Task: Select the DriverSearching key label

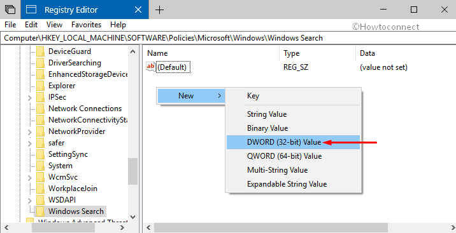Action: (75, 63)
